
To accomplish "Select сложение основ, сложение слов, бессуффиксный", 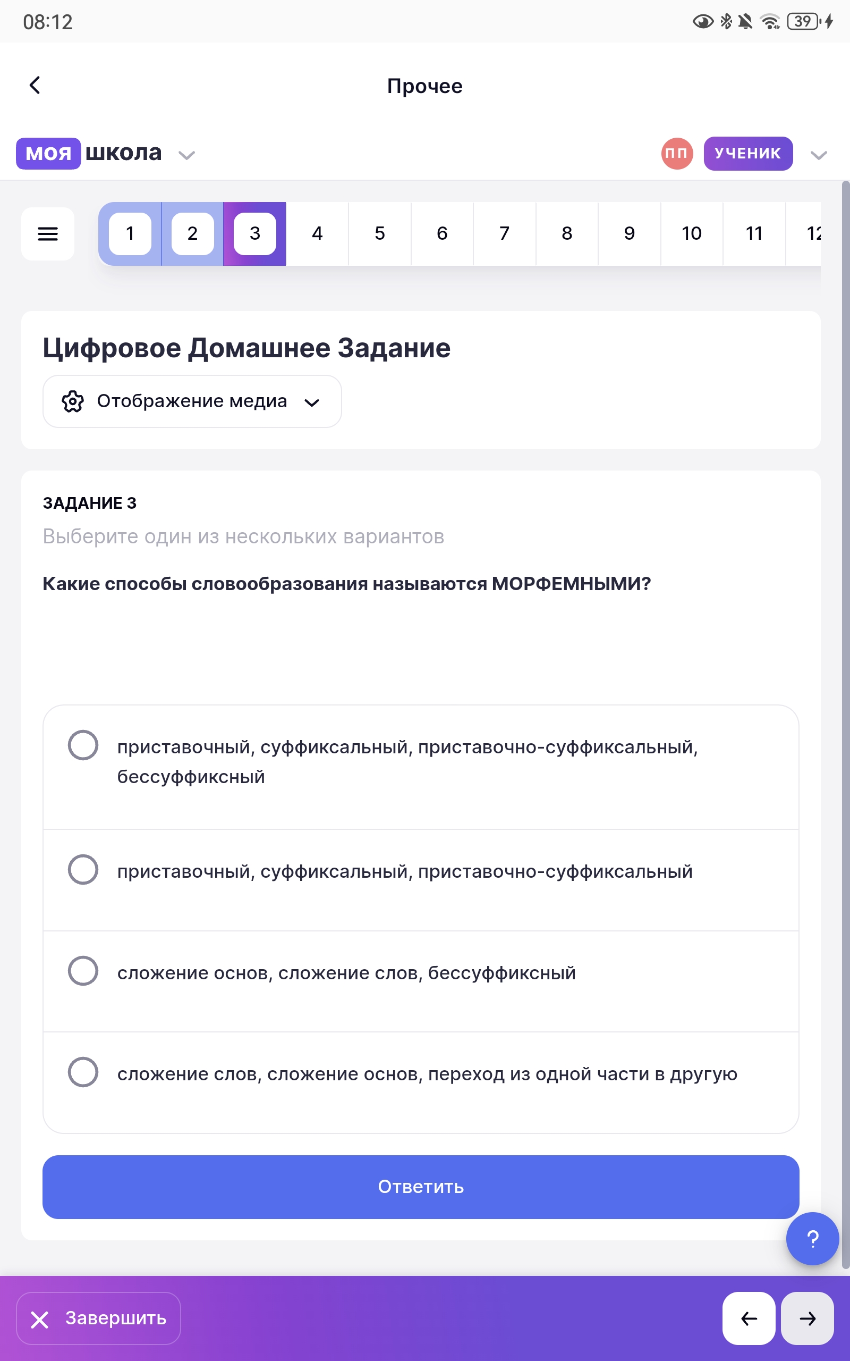I will (83, 971).
